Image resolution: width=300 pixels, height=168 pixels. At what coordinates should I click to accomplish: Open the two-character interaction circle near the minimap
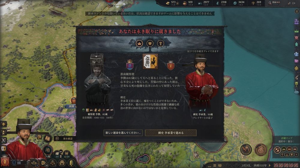click(246, 150)
